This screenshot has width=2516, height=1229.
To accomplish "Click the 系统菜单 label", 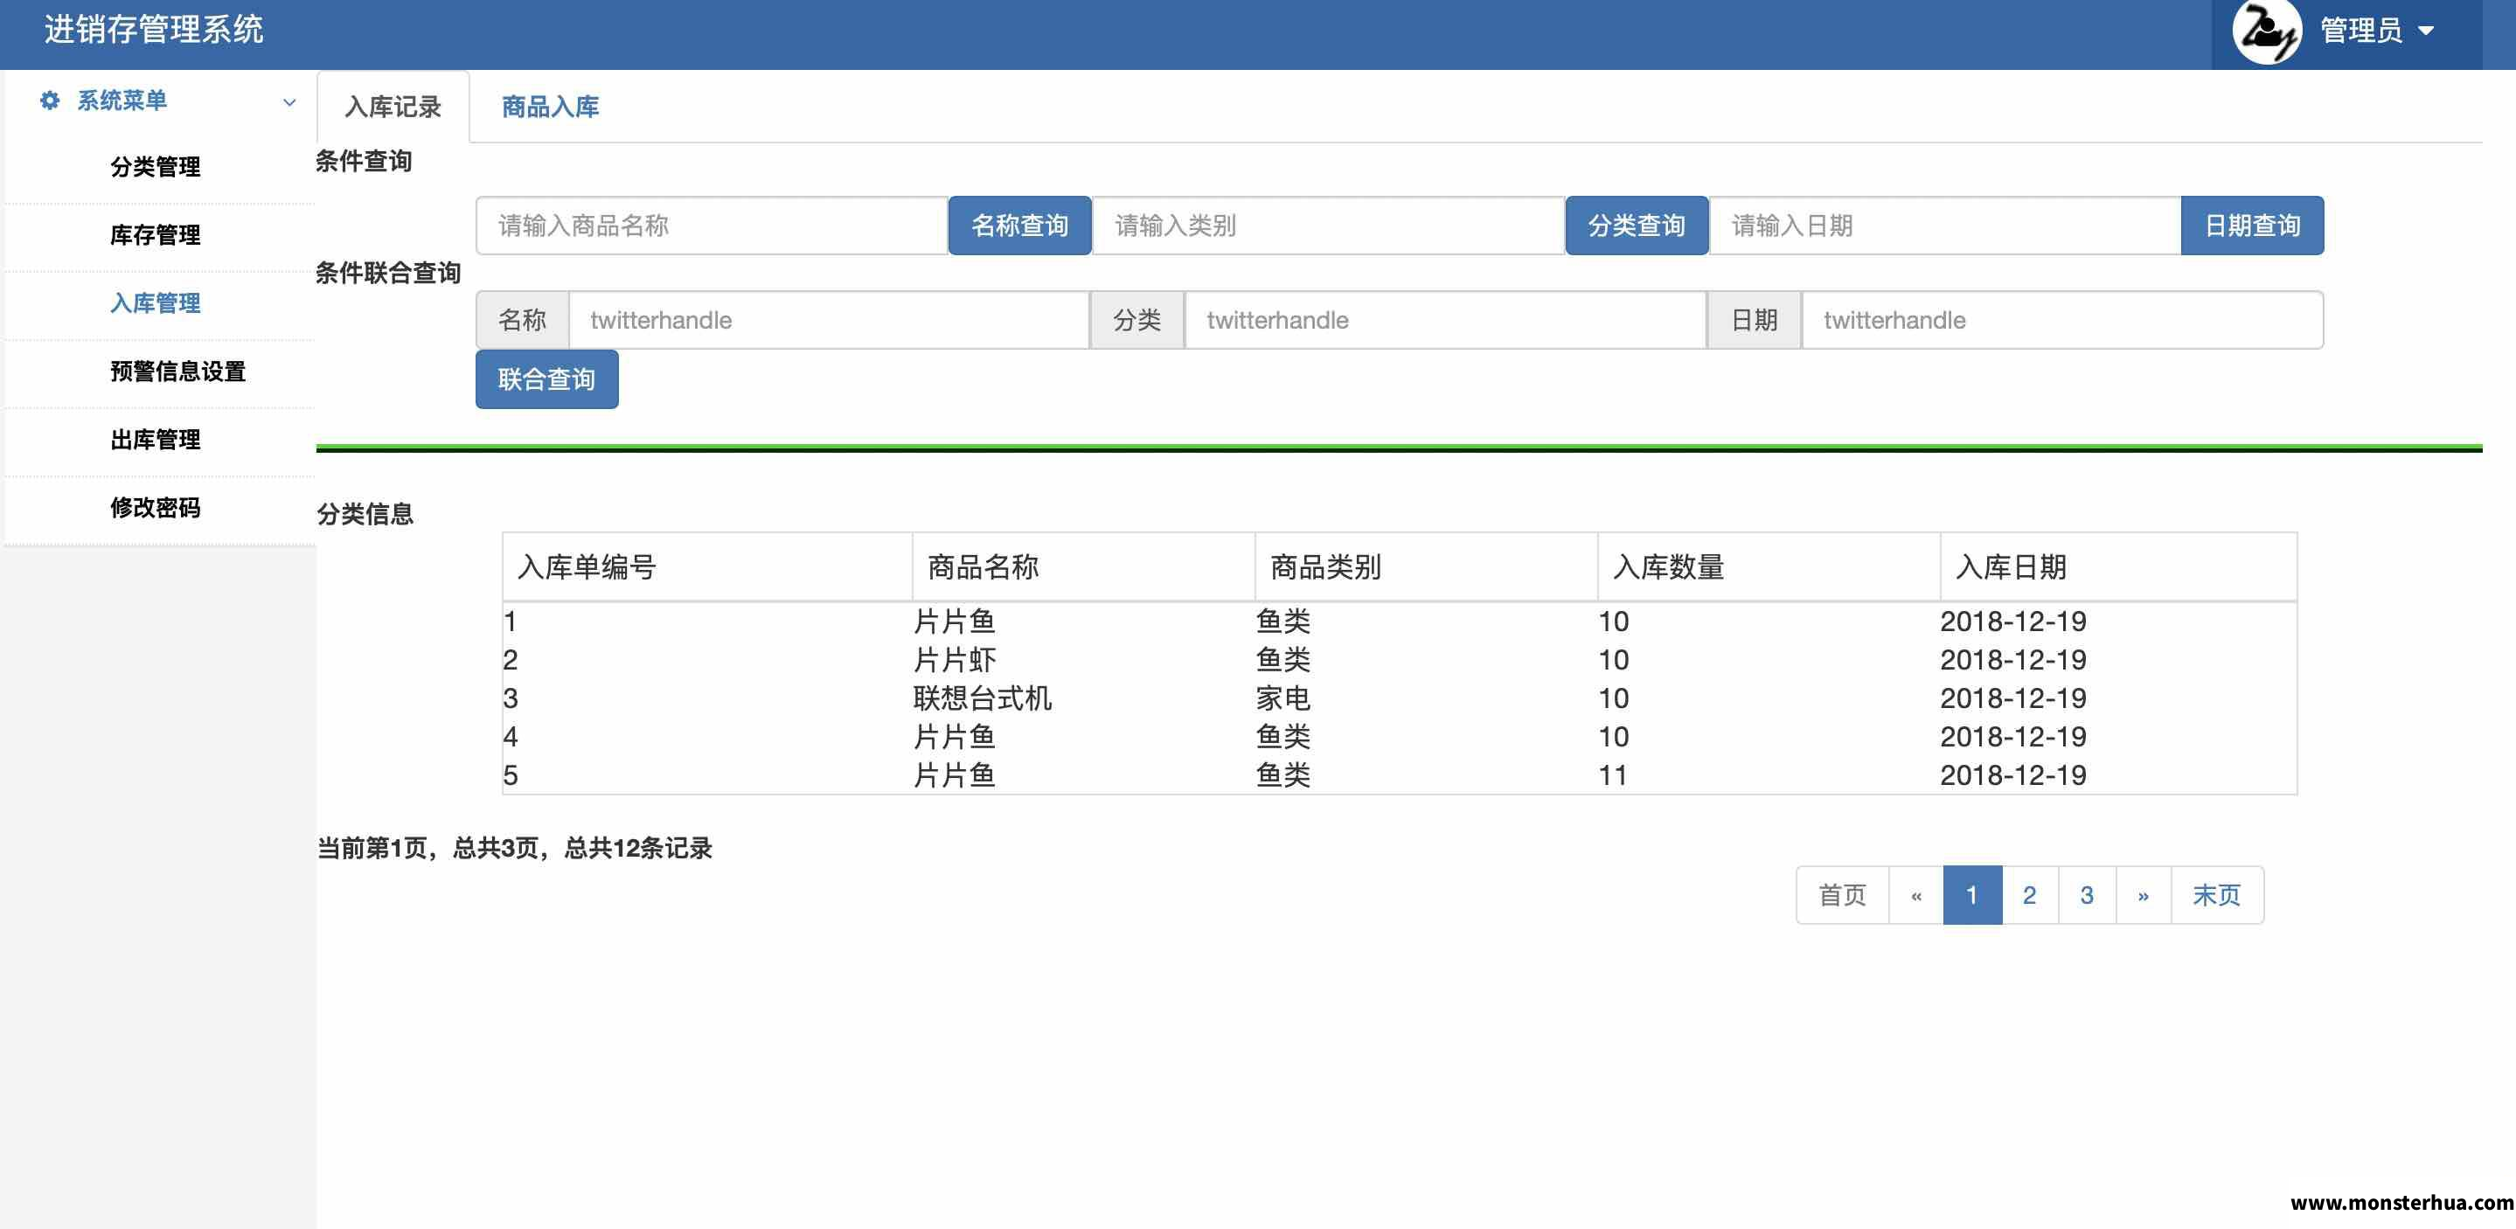I will pyautogui.click(x=122, y=101).
